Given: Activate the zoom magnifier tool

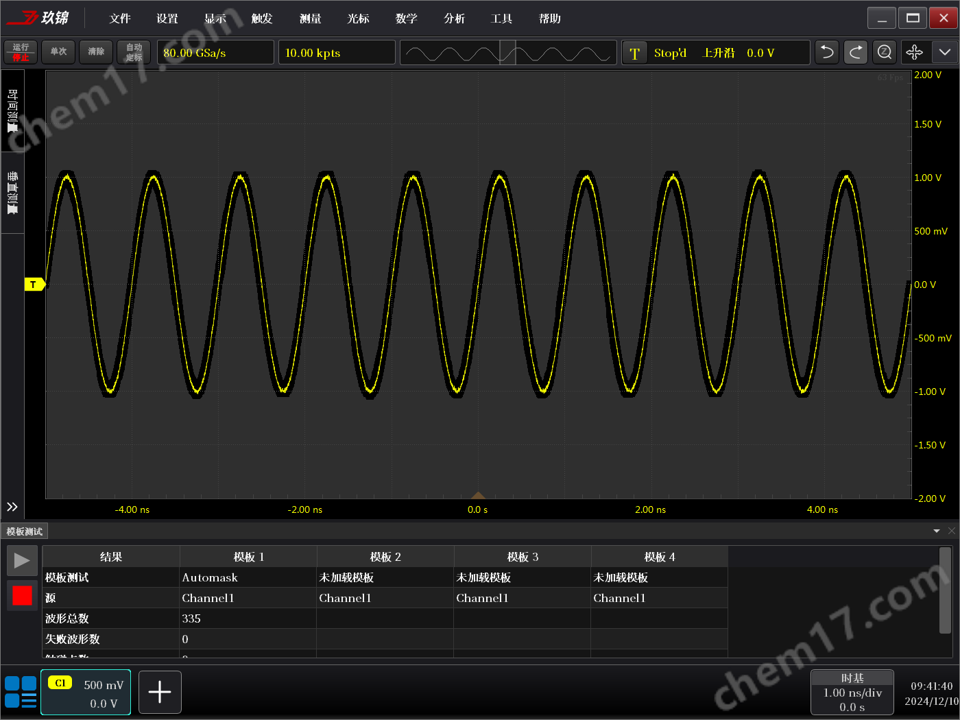Looking at the screenshot, I should click(x=885, y=53).
